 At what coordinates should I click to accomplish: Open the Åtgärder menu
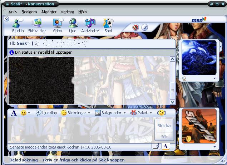49,12
